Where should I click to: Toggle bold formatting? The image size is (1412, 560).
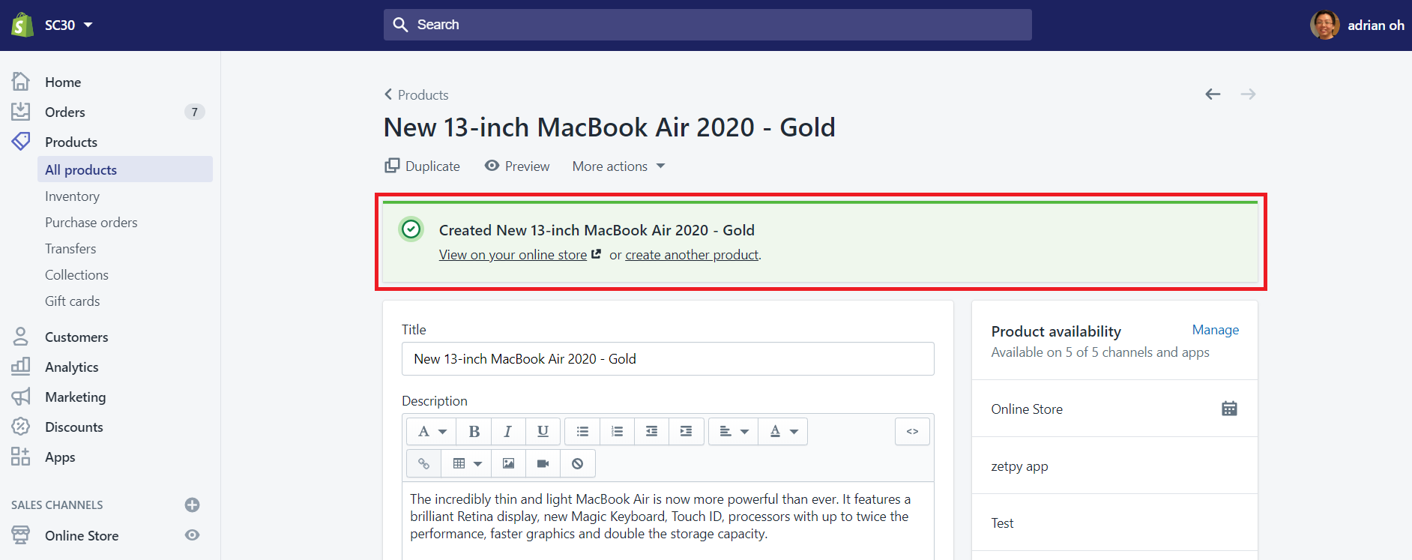tap(474, 431)
